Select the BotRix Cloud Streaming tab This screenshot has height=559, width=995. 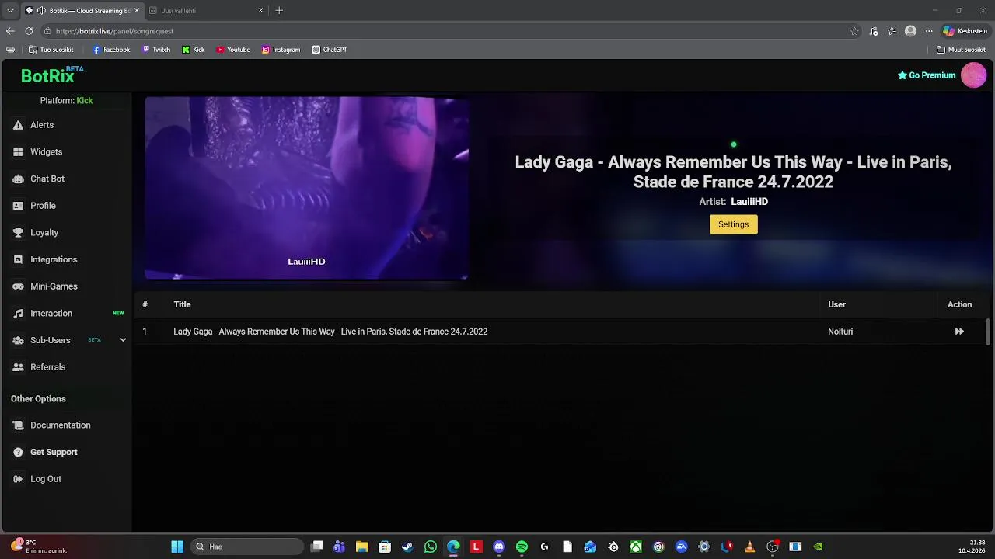click(82, 11)
